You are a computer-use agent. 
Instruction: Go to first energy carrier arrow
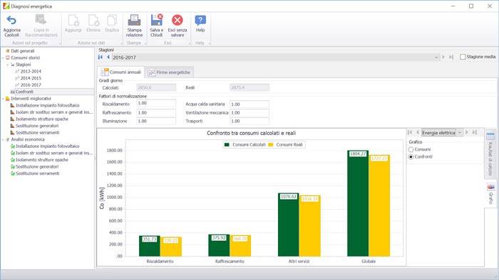(410, 132)
